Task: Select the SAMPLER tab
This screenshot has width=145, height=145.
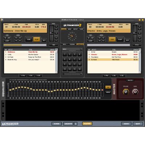Action: click(x=80, y=44)
